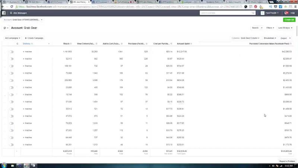Toggle campaign with reach 1,191,663

[12, 52]
